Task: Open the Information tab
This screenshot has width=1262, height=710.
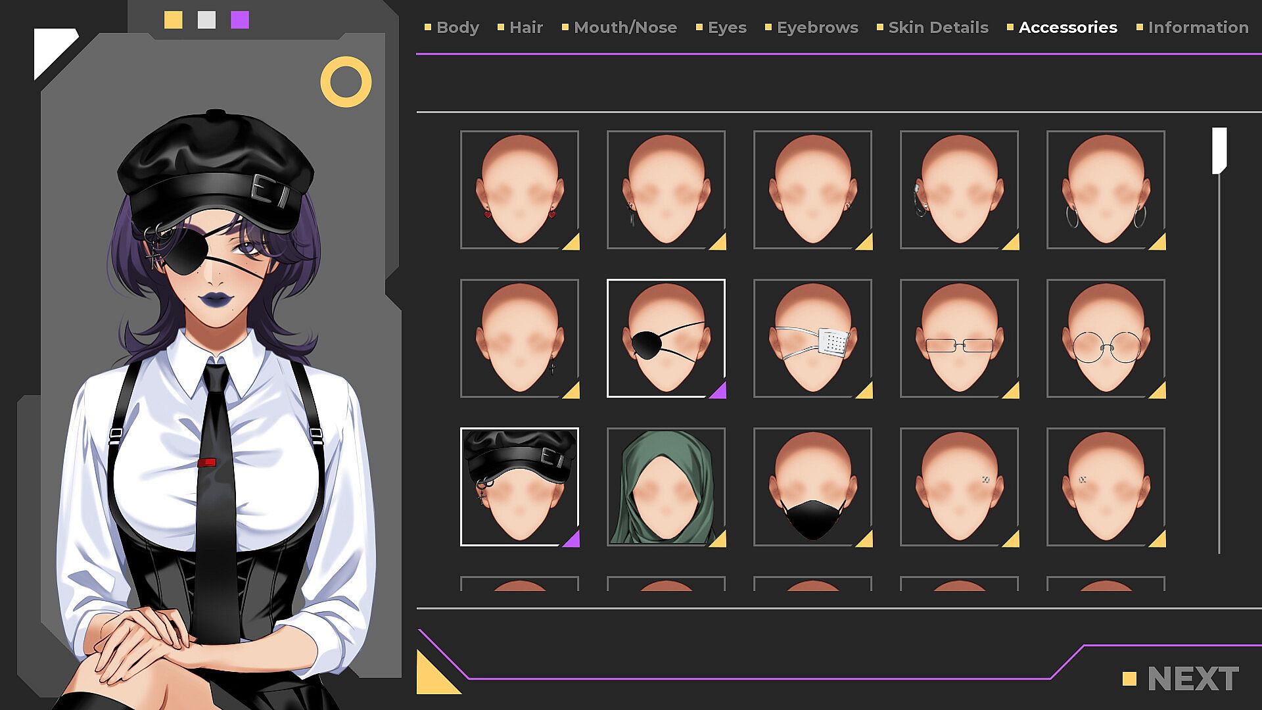Action: point(1198,28)
